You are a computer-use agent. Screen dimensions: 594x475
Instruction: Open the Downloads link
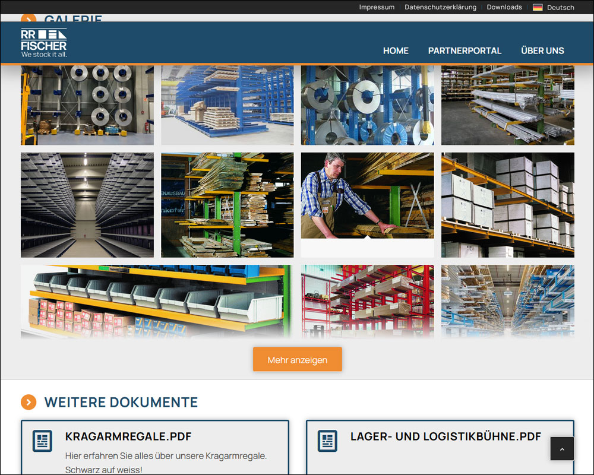tap(504, 7)
